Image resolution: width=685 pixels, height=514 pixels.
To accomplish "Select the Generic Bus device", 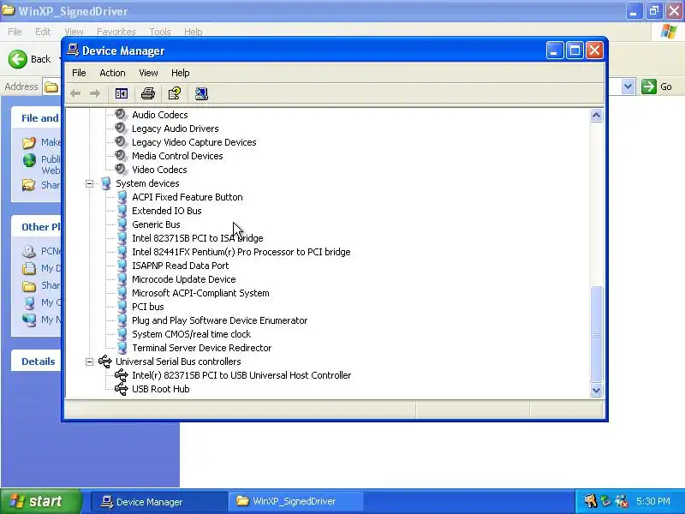I will point(156,224).
